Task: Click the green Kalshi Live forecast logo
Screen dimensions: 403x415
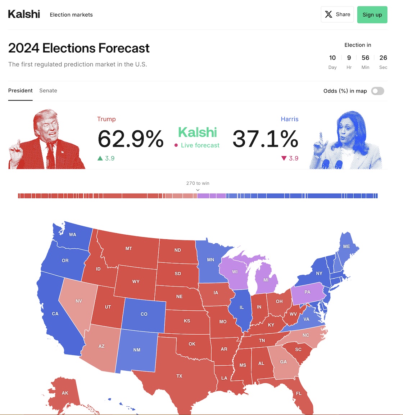Action: point(198,132)
